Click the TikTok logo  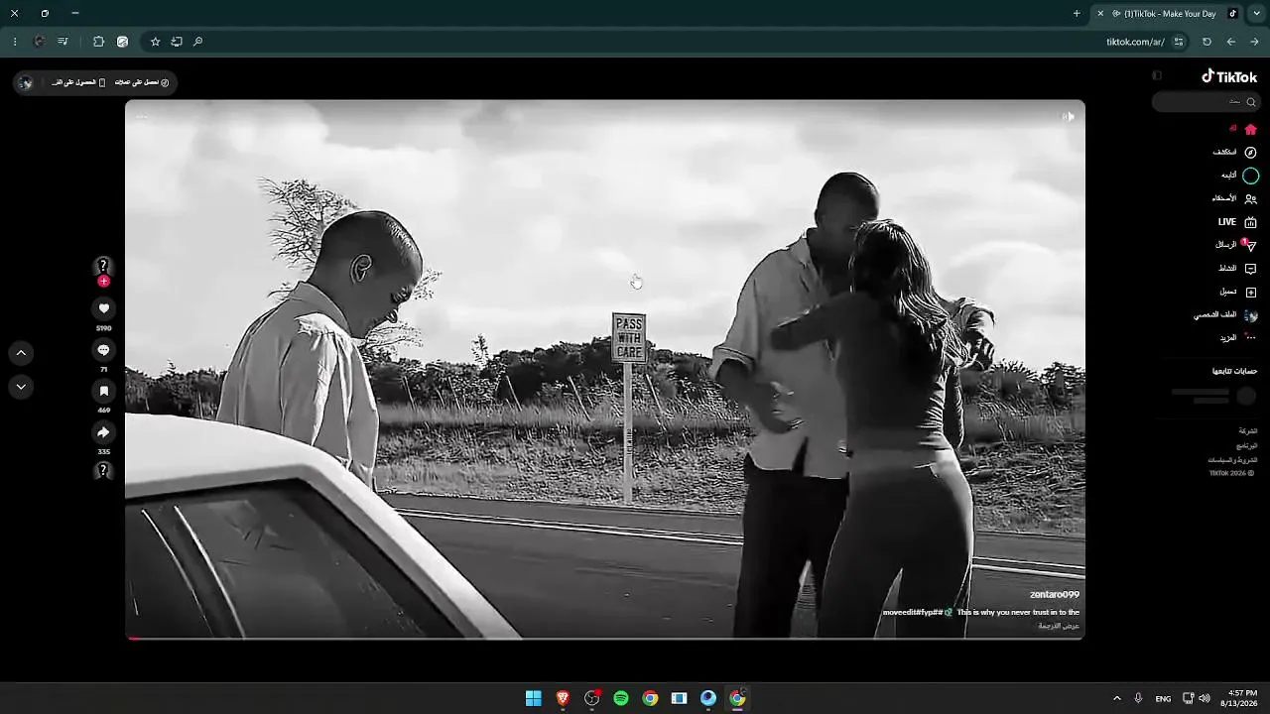point(1229,76)
